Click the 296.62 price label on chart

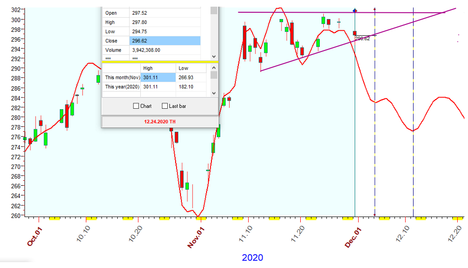pyautogui.click(x=363, y=38)
